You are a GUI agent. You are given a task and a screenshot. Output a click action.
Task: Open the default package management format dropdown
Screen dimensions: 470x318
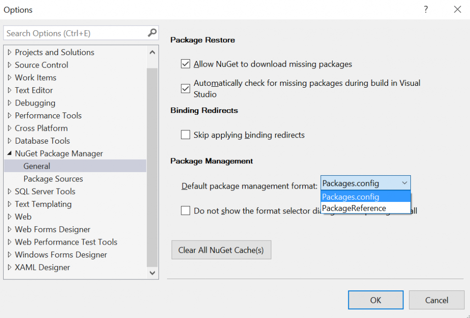pos(365,183)
